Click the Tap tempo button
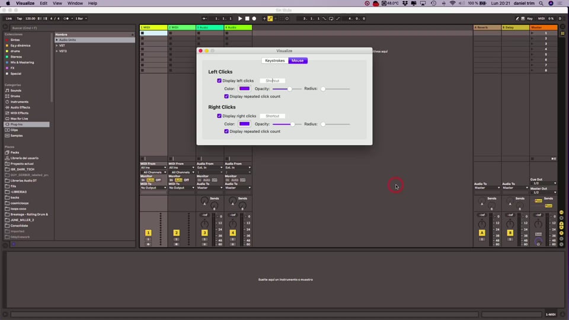 pos(19,18)
